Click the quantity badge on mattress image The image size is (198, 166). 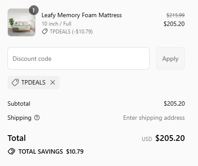click(x=34, y=10)
